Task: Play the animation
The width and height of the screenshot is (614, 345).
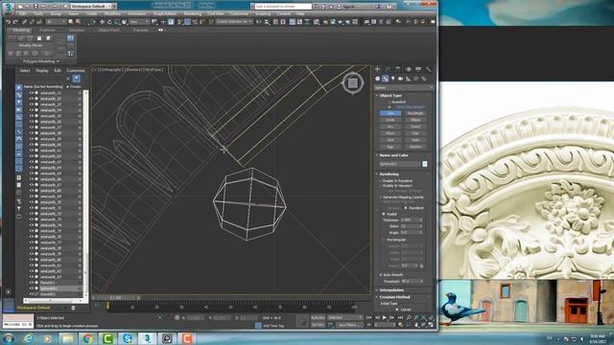Action: 384,317
